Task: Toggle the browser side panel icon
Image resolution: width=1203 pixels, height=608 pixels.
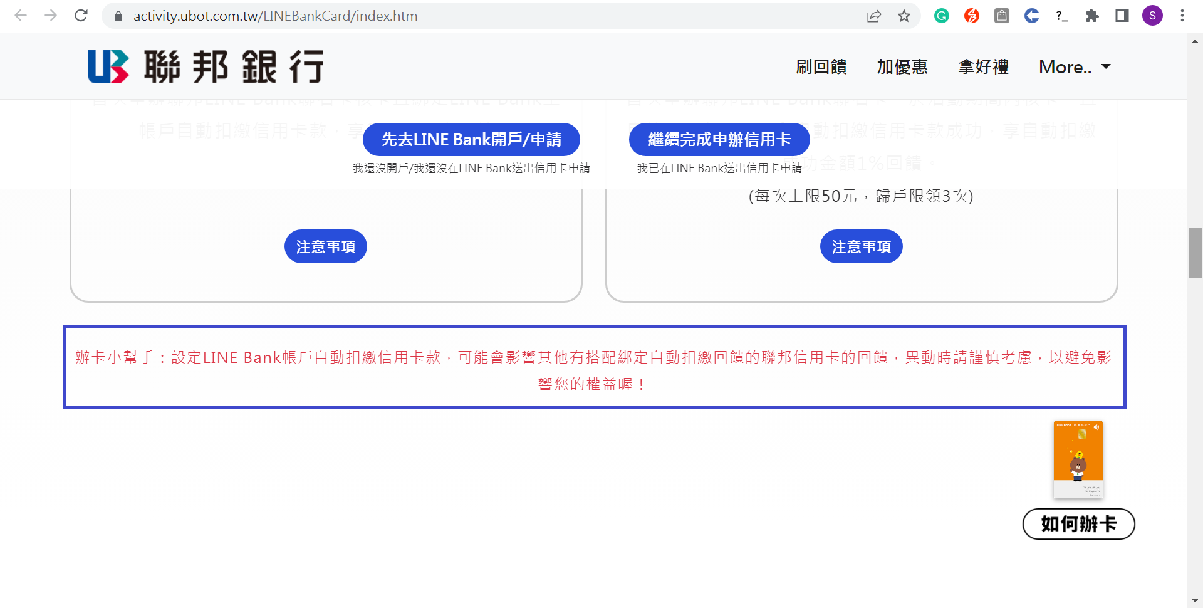Action: point(1122,16)
